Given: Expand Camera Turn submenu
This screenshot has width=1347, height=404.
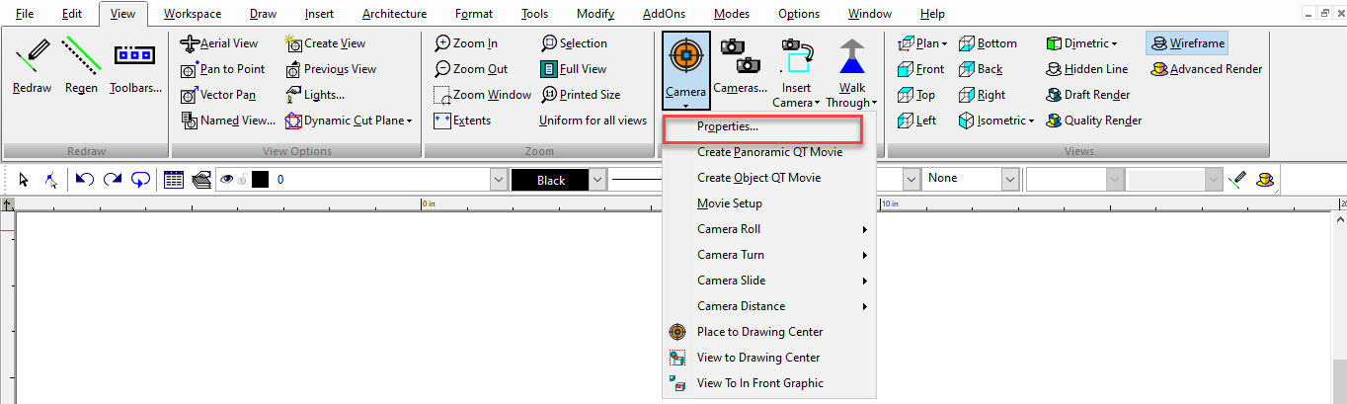Looking at the screenshot, I should click(x=769, y=255).
